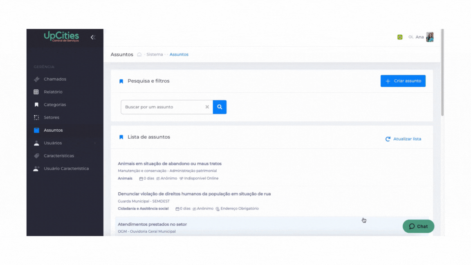Click the Animais category label
471x265 pixels.
click(125, 178)
